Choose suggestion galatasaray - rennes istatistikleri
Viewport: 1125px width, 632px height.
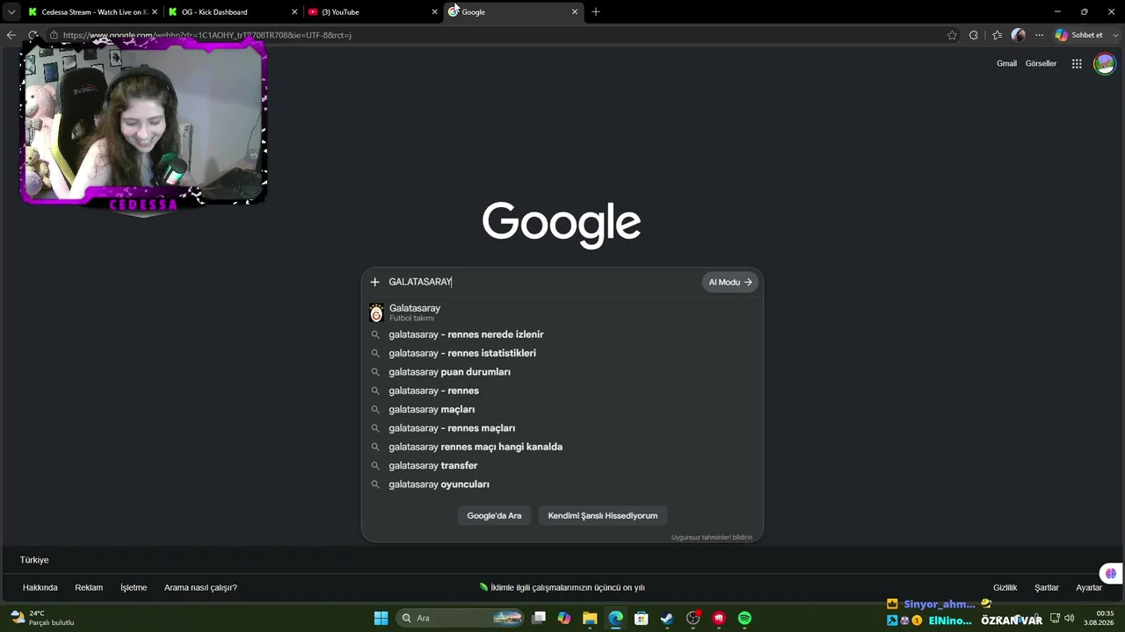[x=562, y=353]
